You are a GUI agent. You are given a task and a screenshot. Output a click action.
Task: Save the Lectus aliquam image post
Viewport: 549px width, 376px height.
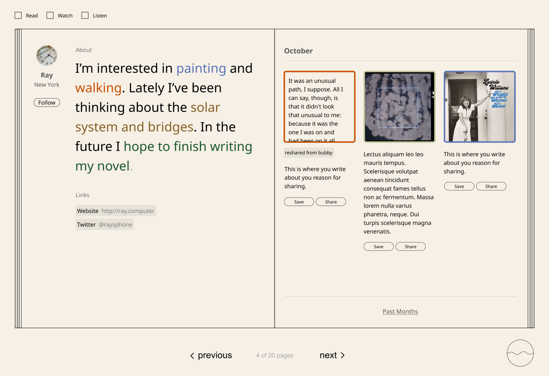(378, 247)
